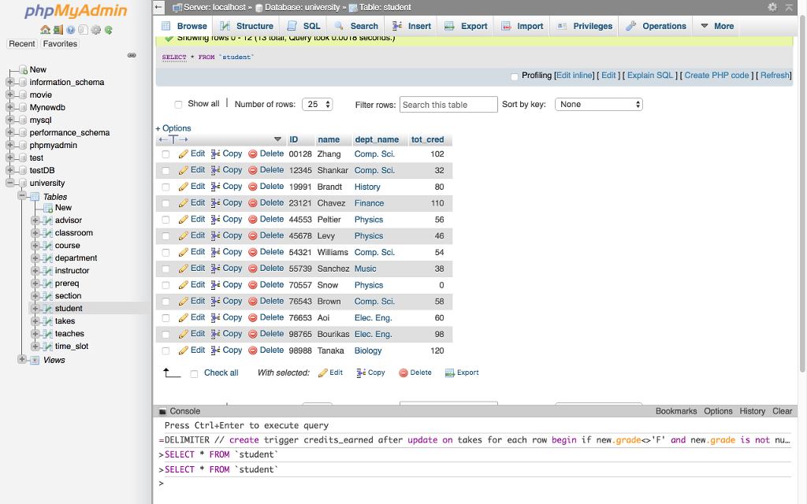Select the row checkbox for Brandt
Screen dimensions: 807x504
click(x=165, y=187)
